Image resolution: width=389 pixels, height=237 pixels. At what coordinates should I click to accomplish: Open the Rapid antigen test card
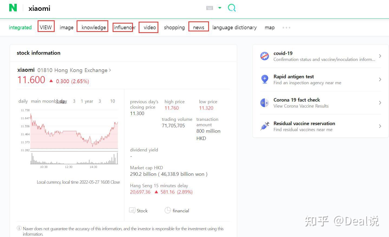pyautogui.click(x=321, y=79)
